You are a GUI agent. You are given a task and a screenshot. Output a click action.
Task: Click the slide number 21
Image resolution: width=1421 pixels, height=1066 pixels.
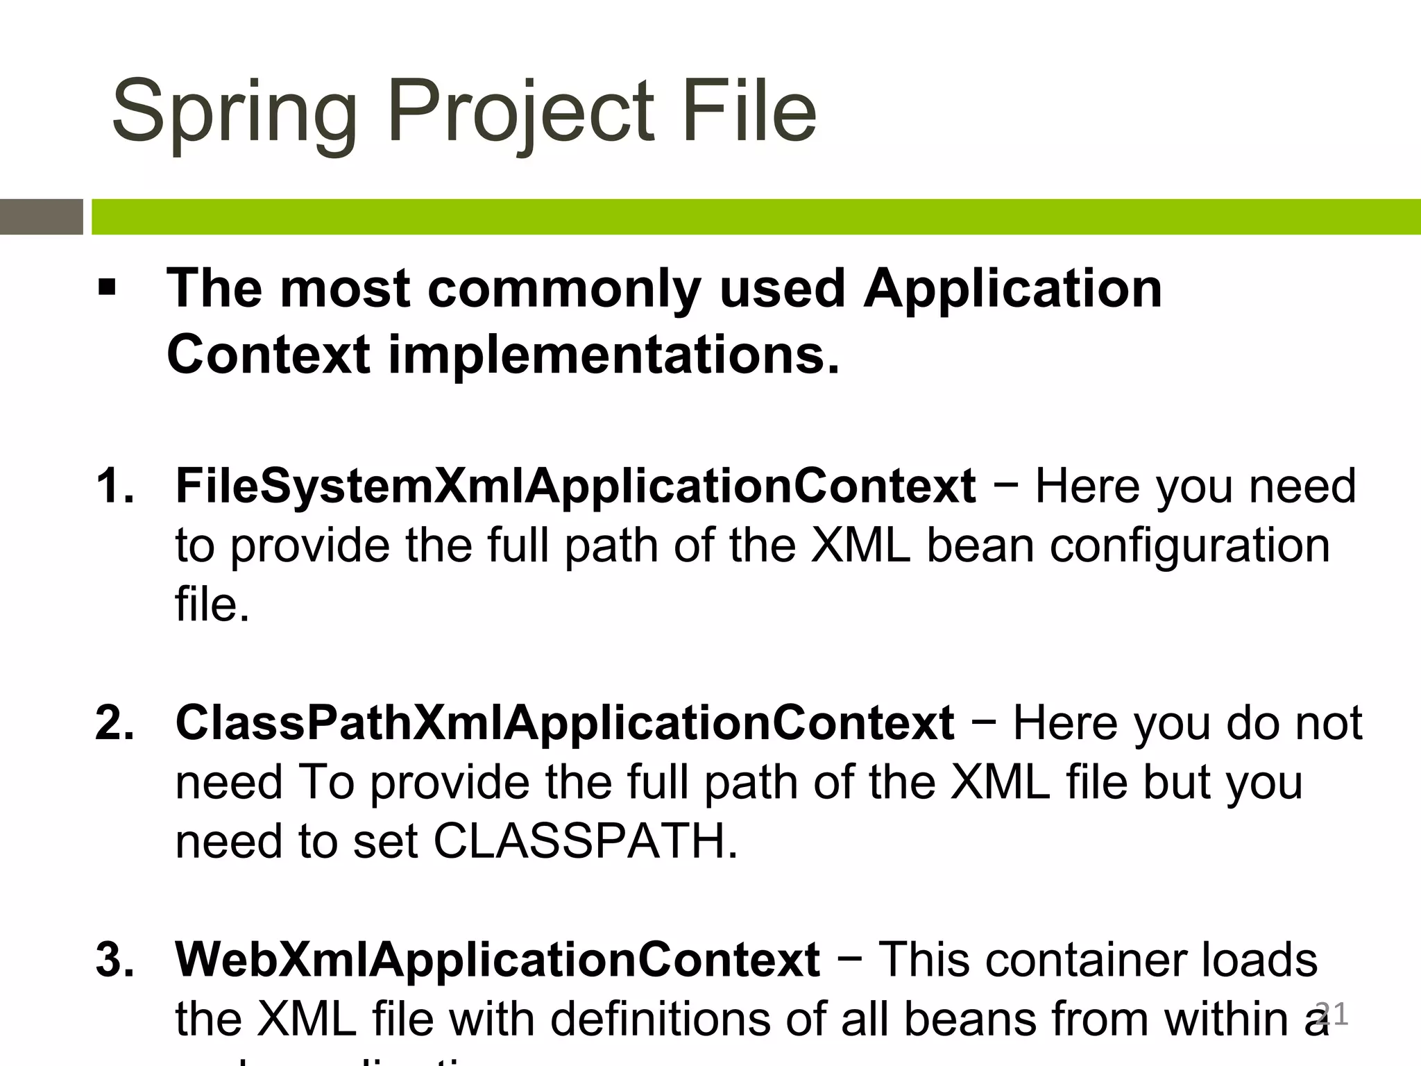(1332, 1015)
